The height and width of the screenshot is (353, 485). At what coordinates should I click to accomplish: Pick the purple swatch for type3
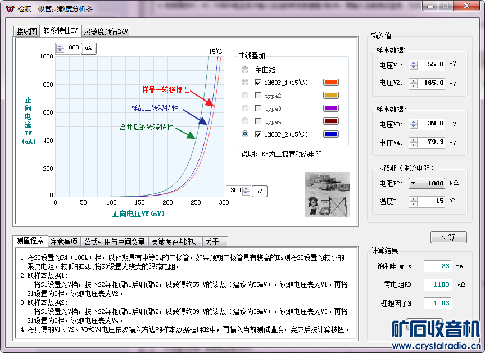pyautogui.click(x=331, y=108)
